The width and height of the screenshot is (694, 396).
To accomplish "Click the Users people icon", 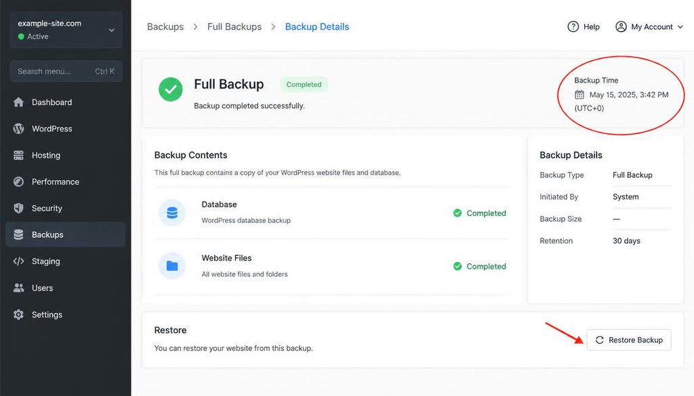I will (x=18, y=288).
